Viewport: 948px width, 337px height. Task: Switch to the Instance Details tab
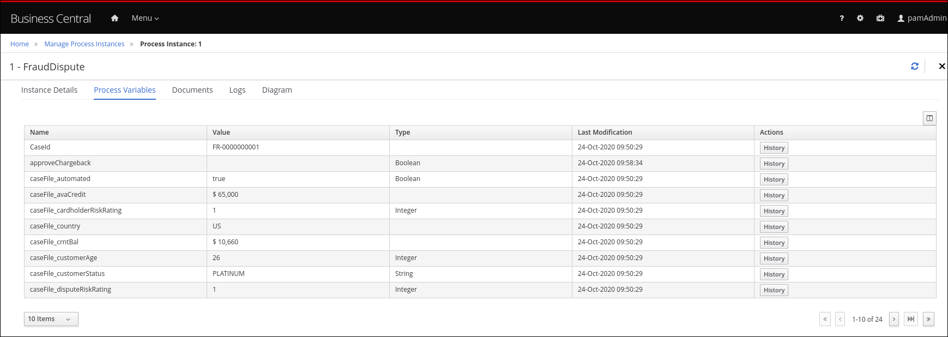coord(49,90)
